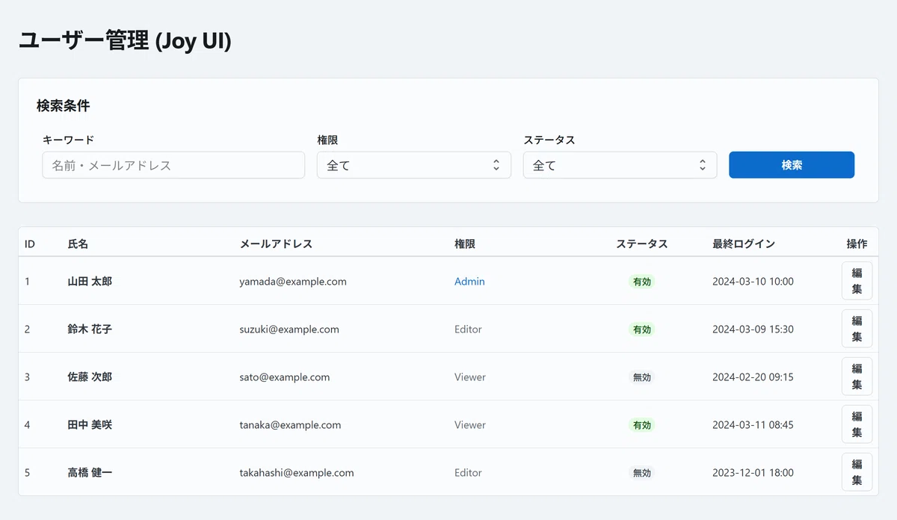
Task: Select the ID column header
Action: pyautogui.click(x=30, y=244)
